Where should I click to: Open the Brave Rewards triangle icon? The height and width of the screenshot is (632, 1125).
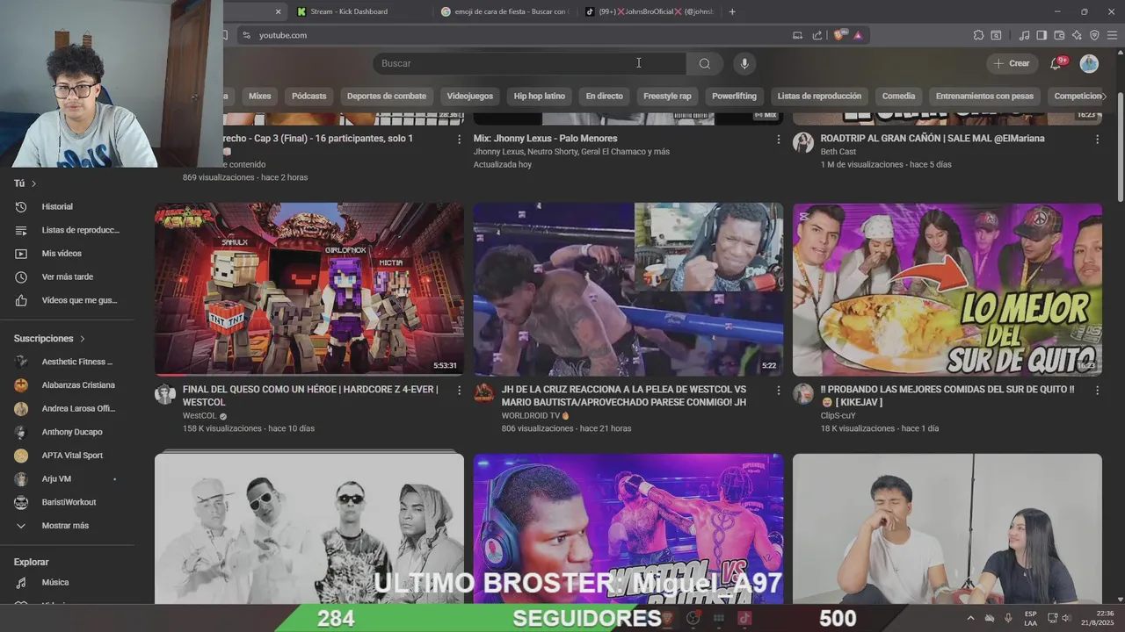tap(858, 35)
